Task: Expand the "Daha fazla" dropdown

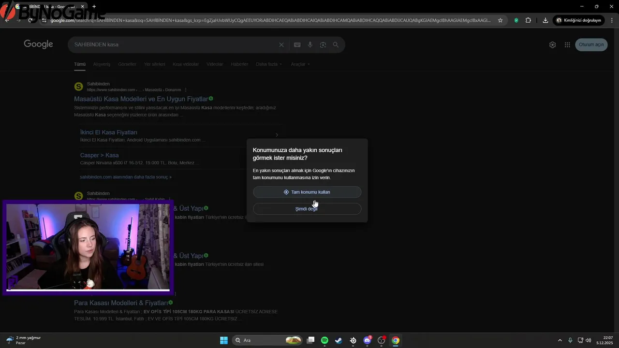Action: click(x=269, y=64)
